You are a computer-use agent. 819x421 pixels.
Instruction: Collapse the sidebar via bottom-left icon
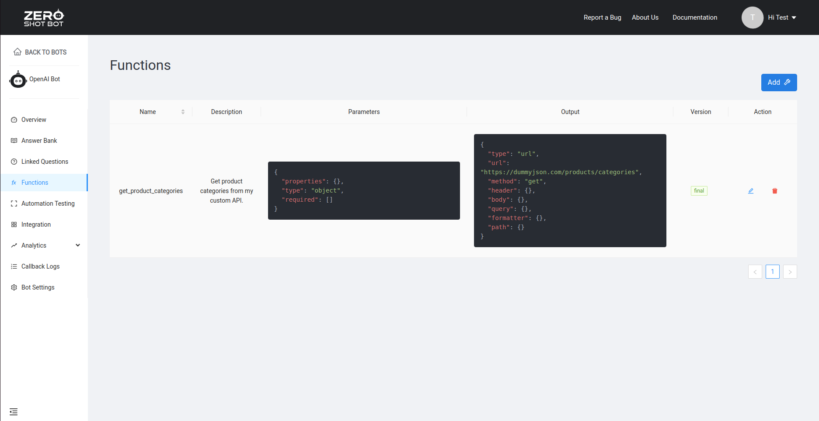point(14,411)
